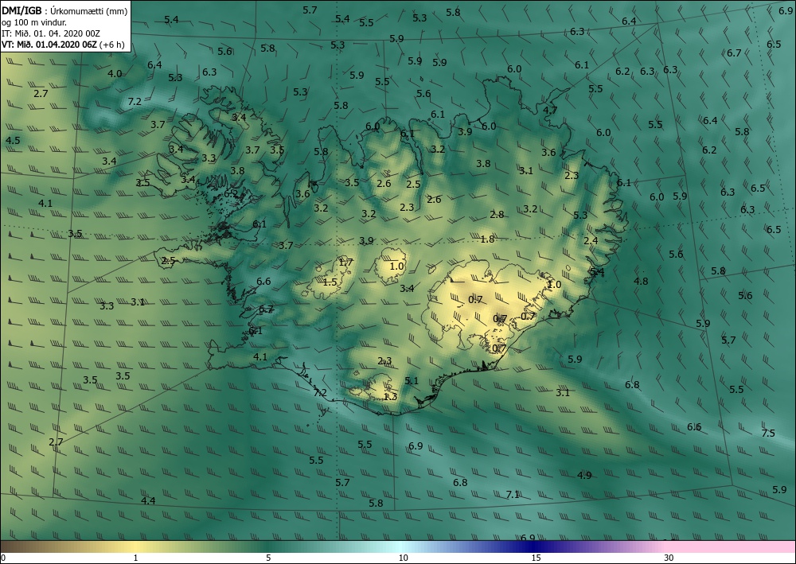Click the '4.5' value on the map
The width and height of the screenshot is (796, 564).
click(x=13, y=140)
